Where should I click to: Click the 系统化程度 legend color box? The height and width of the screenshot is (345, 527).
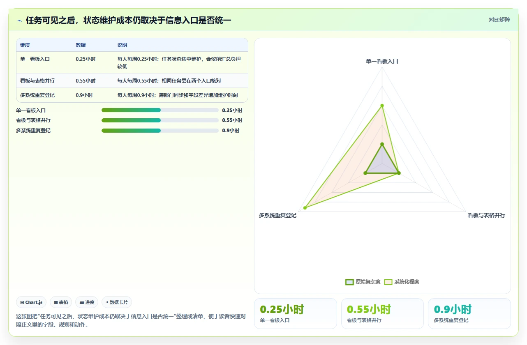[388, 282]
